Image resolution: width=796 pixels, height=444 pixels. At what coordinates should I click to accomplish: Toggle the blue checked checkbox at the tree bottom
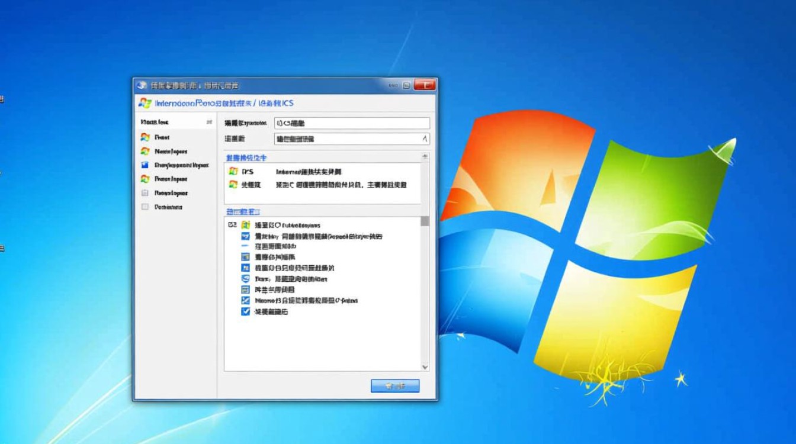(x=246, y=311)
